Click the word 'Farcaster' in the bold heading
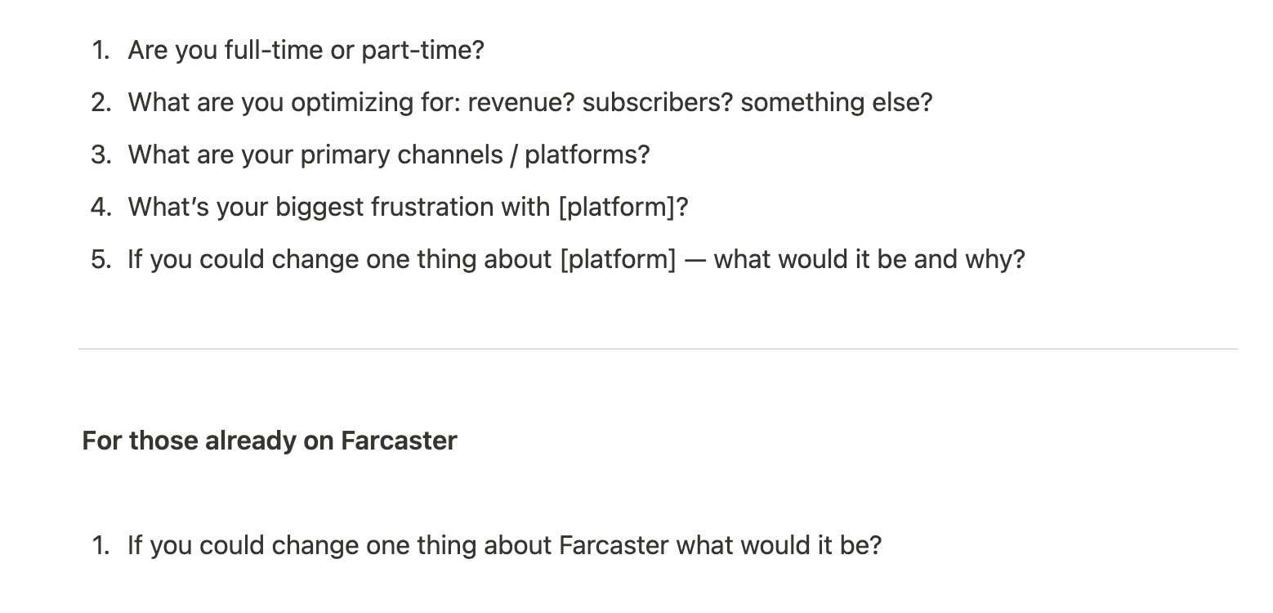Screen dimensions: 1273x613 399,441
